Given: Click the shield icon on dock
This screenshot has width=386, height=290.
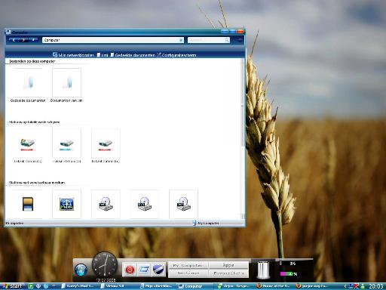Looking at the screenshot, I should point(158,270).
